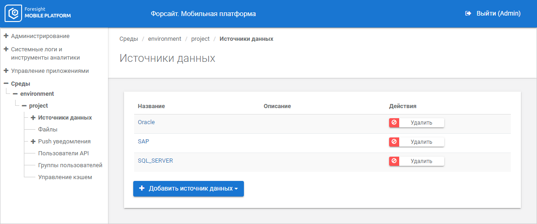This screenshot has width=537, height=224.
Task: Click red delete icon for Oracle
Action: [x=394, y=123]
